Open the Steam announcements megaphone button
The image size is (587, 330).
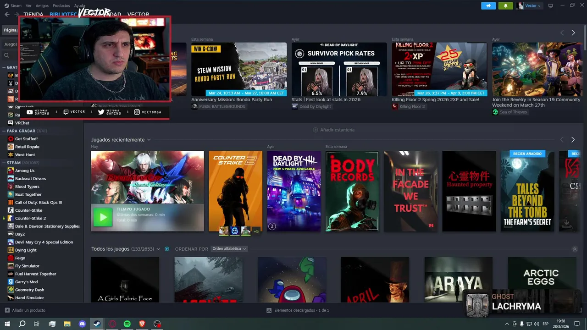pyautogui.click(x=488, y=5)
